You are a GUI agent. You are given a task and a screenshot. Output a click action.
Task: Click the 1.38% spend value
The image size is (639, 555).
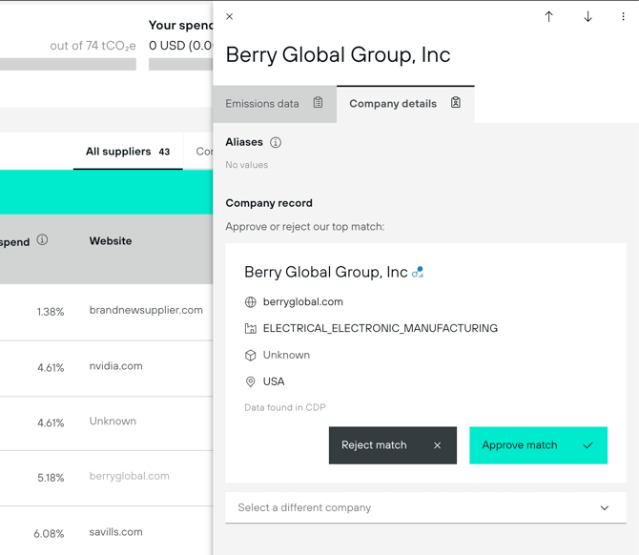pos(51,312)
